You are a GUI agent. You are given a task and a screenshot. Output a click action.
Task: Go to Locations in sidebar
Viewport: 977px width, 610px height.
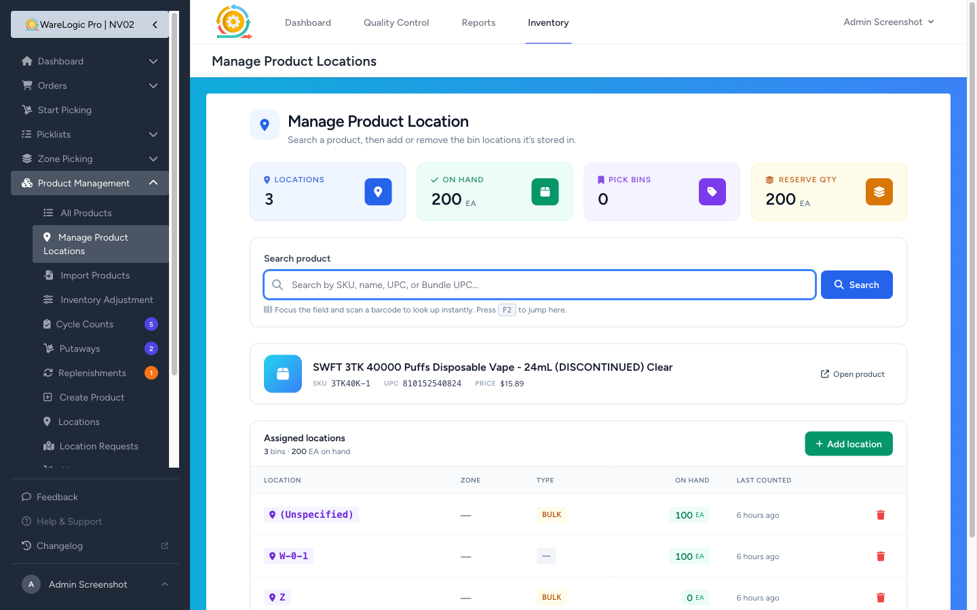(x=100, y=422)
